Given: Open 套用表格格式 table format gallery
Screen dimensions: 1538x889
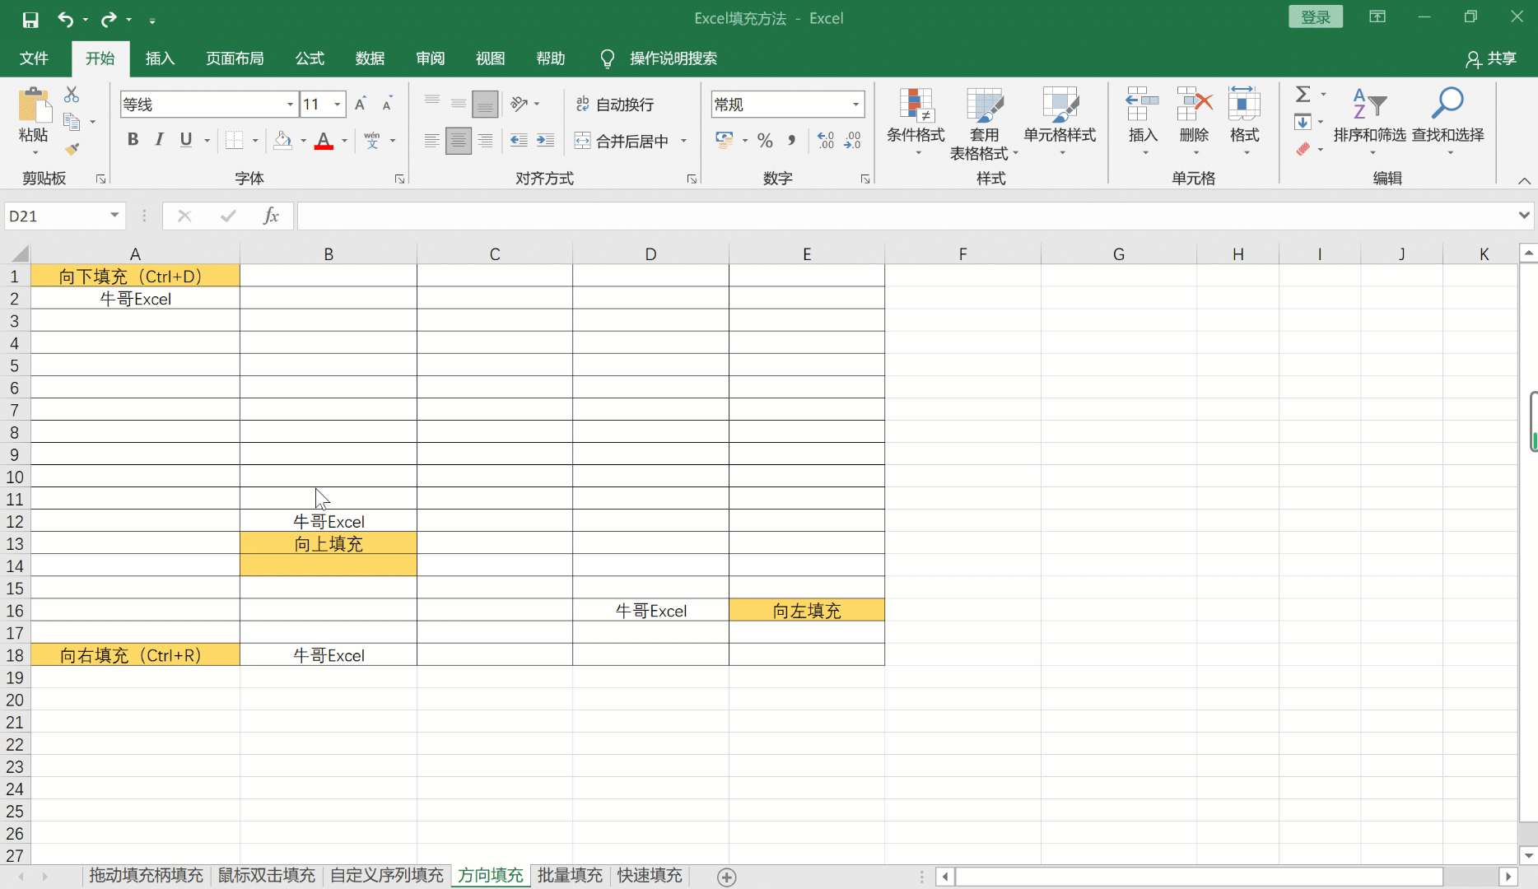Looking at the screenshot, I should [984, 123].
